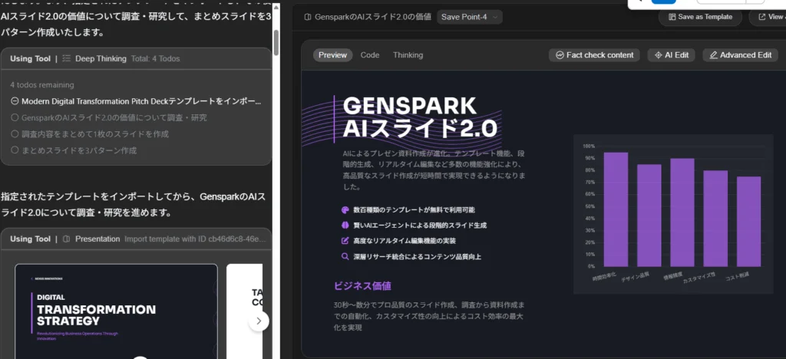Click the next arrow on template carousel

pyautogui.click(x=259, y=321)
